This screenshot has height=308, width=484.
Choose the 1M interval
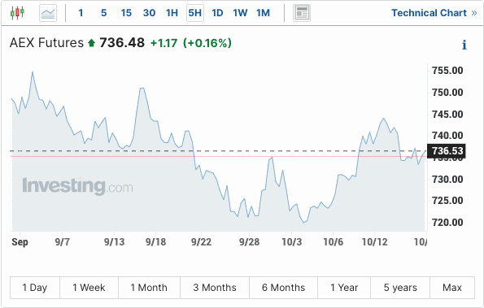[263, 13]
